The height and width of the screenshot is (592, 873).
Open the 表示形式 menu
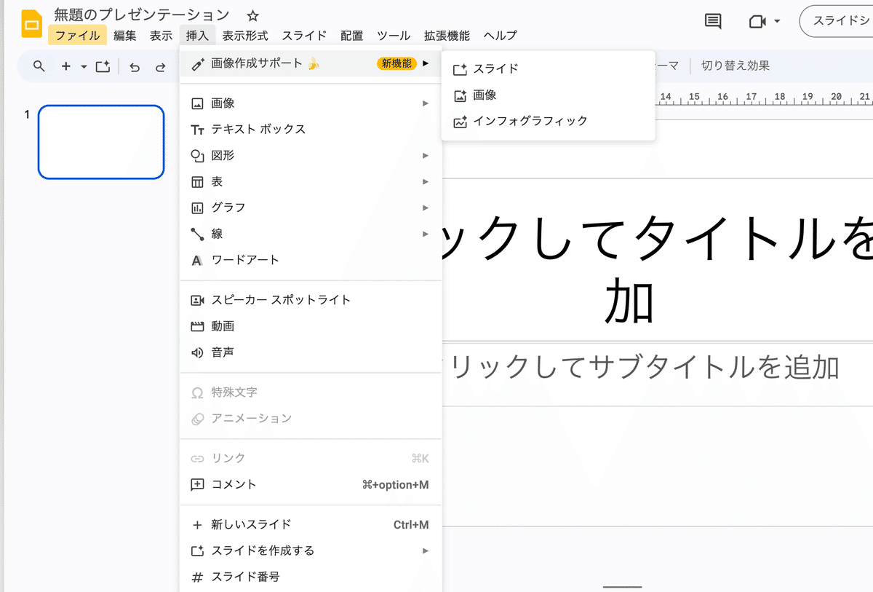click(245, 35)
